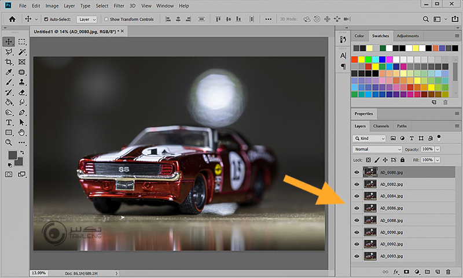The image size is (463, 278).
Task: Select the Hand tool
Action: (22, 132)
